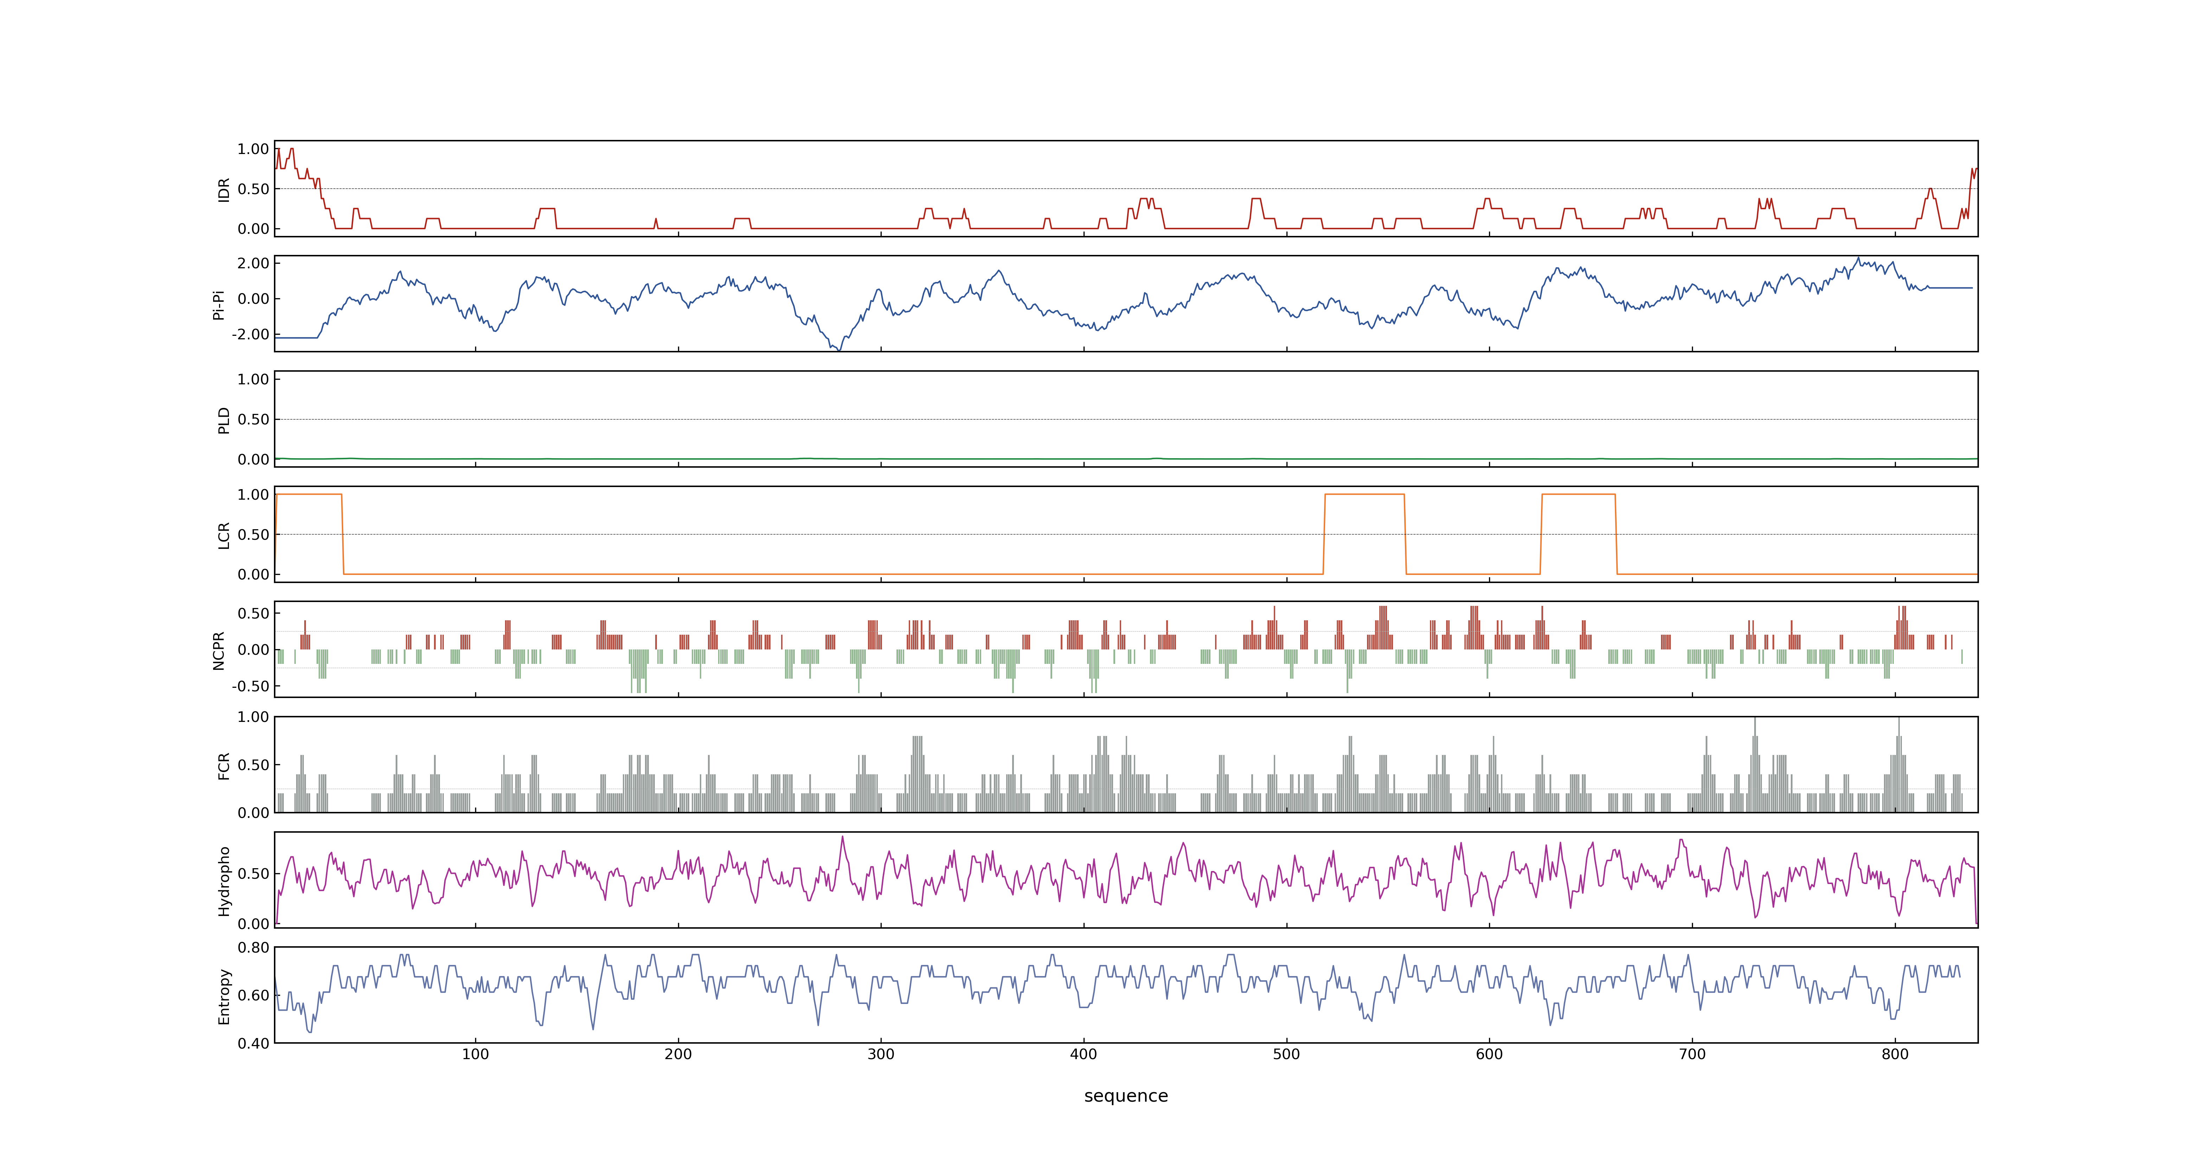Click the PLD y-axis label
The image size is (2198, 1172).
224,420
